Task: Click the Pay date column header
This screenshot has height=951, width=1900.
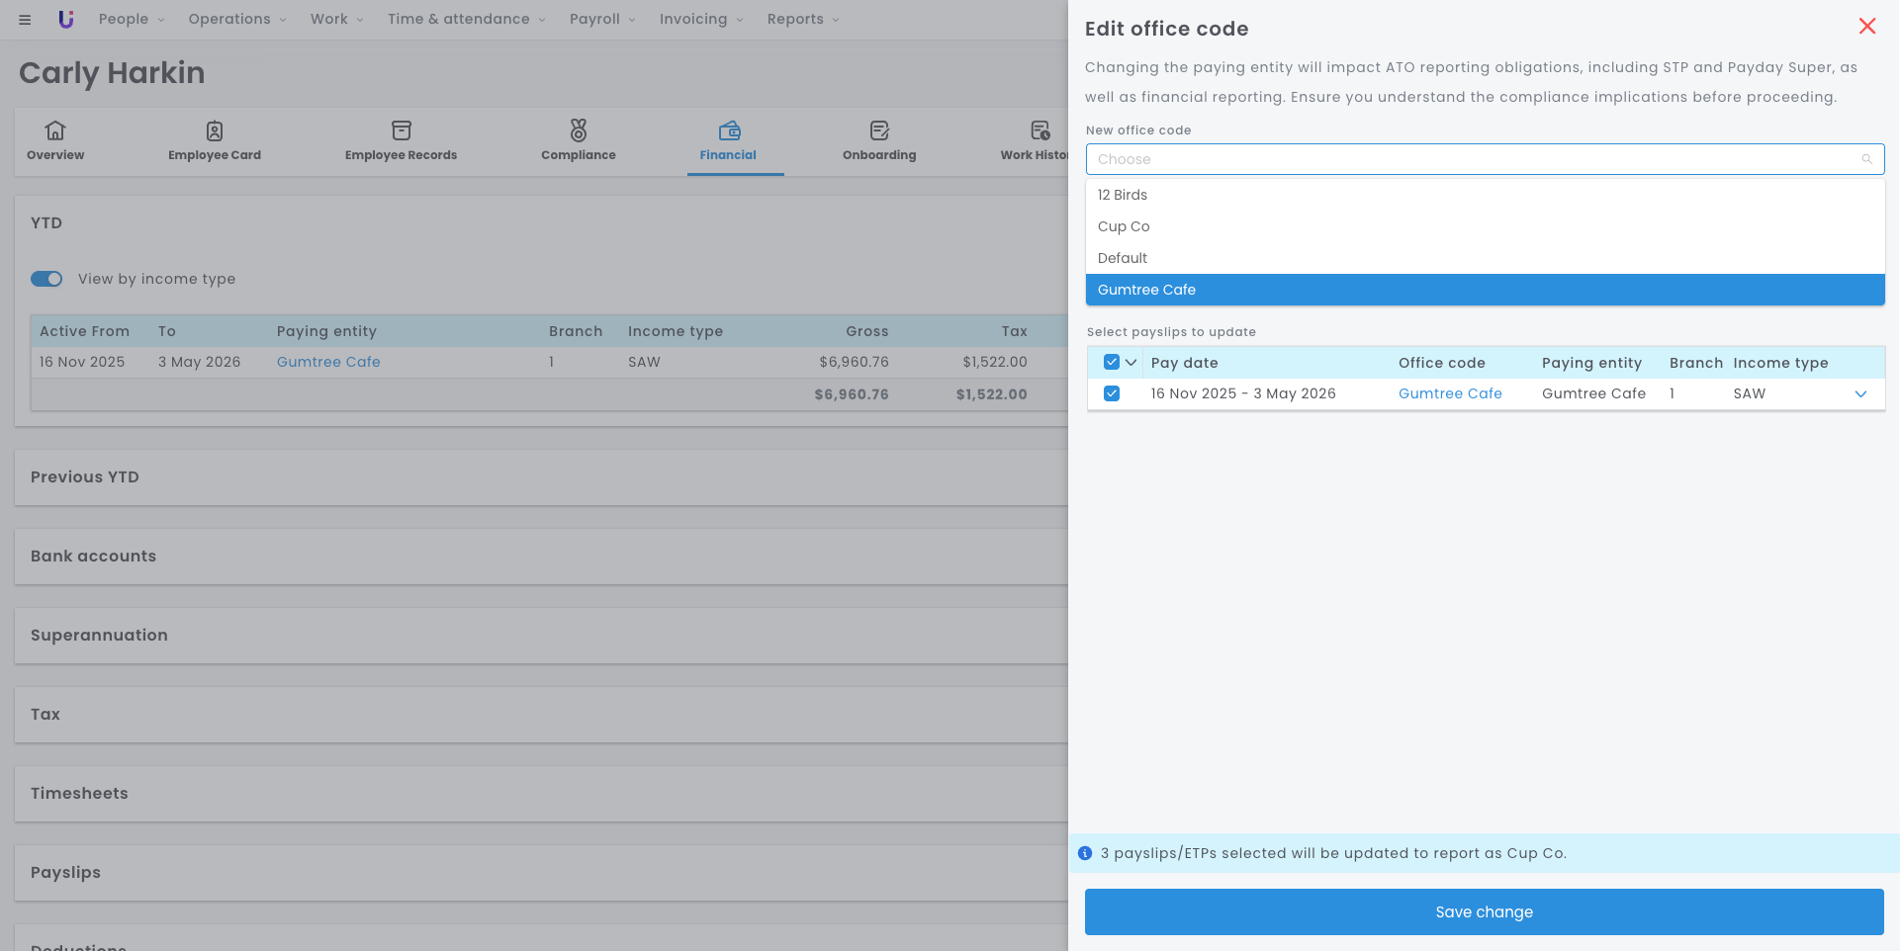Action: coord(1184,363)
